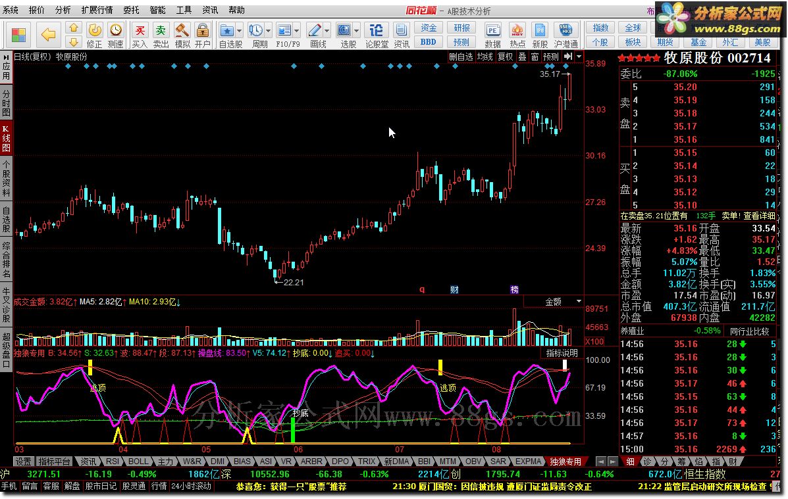
Task: Switch to the BOLL indicator tab
Action: (138, 462)
